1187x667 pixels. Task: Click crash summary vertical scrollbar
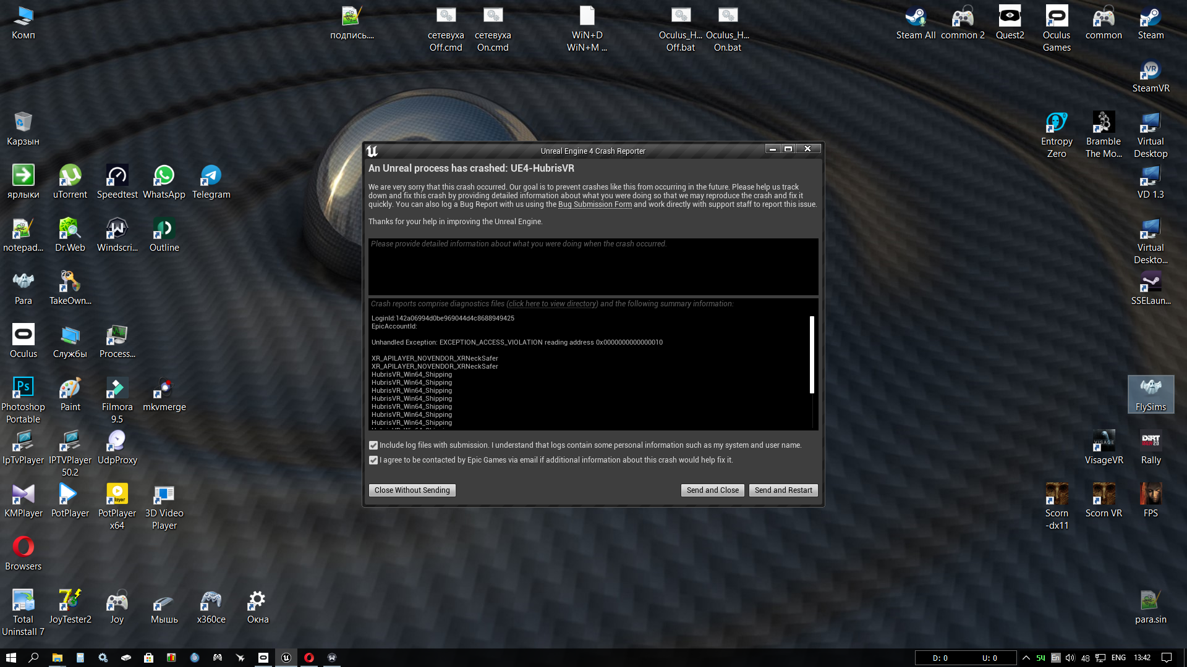[x=812, y=354]
